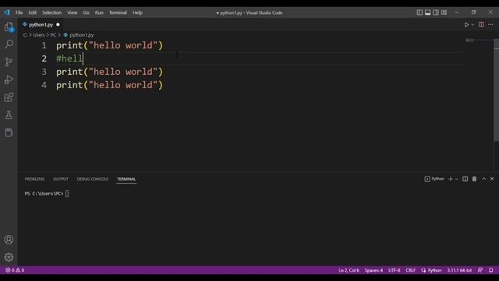
Task: Open Customize Layout menu
Action: pos(444,12)
